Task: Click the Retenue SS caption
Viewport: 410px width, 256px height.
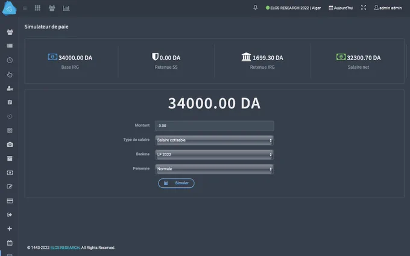Action: pyautogui.click(x=166, y=67)
